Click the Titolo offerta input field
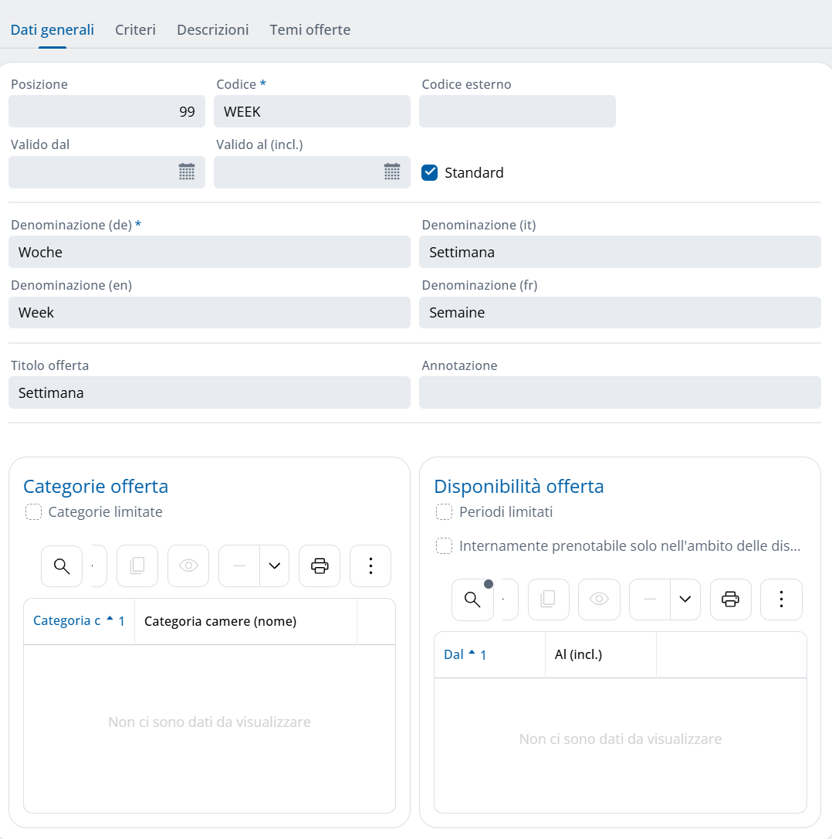The height and width of the screenshot is (839, 832). [x=209, y=392]
